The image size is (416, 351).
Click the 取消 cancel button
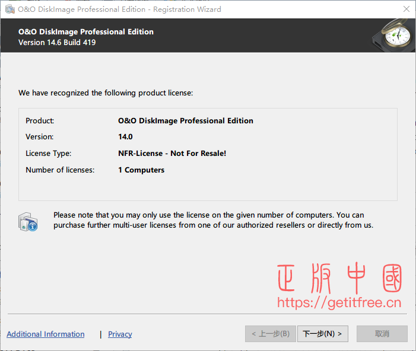pos(382,334)
